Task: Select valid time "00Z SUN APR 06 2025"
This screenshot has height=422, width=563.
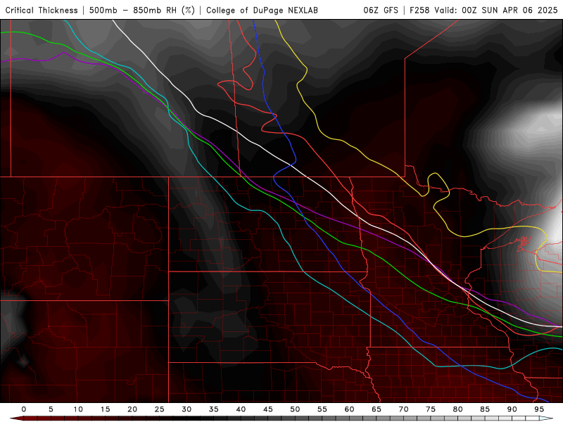Action: pos(510,10)
